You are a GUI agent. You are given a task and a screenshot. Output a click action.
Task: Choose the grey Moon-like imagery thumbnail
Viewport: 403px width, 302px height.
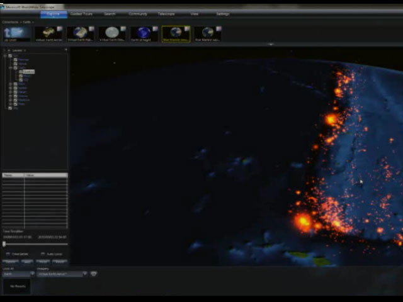[111, 33]
